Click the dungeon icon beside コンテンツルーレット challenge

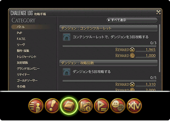pyautogui.click(x=66, y=37)
